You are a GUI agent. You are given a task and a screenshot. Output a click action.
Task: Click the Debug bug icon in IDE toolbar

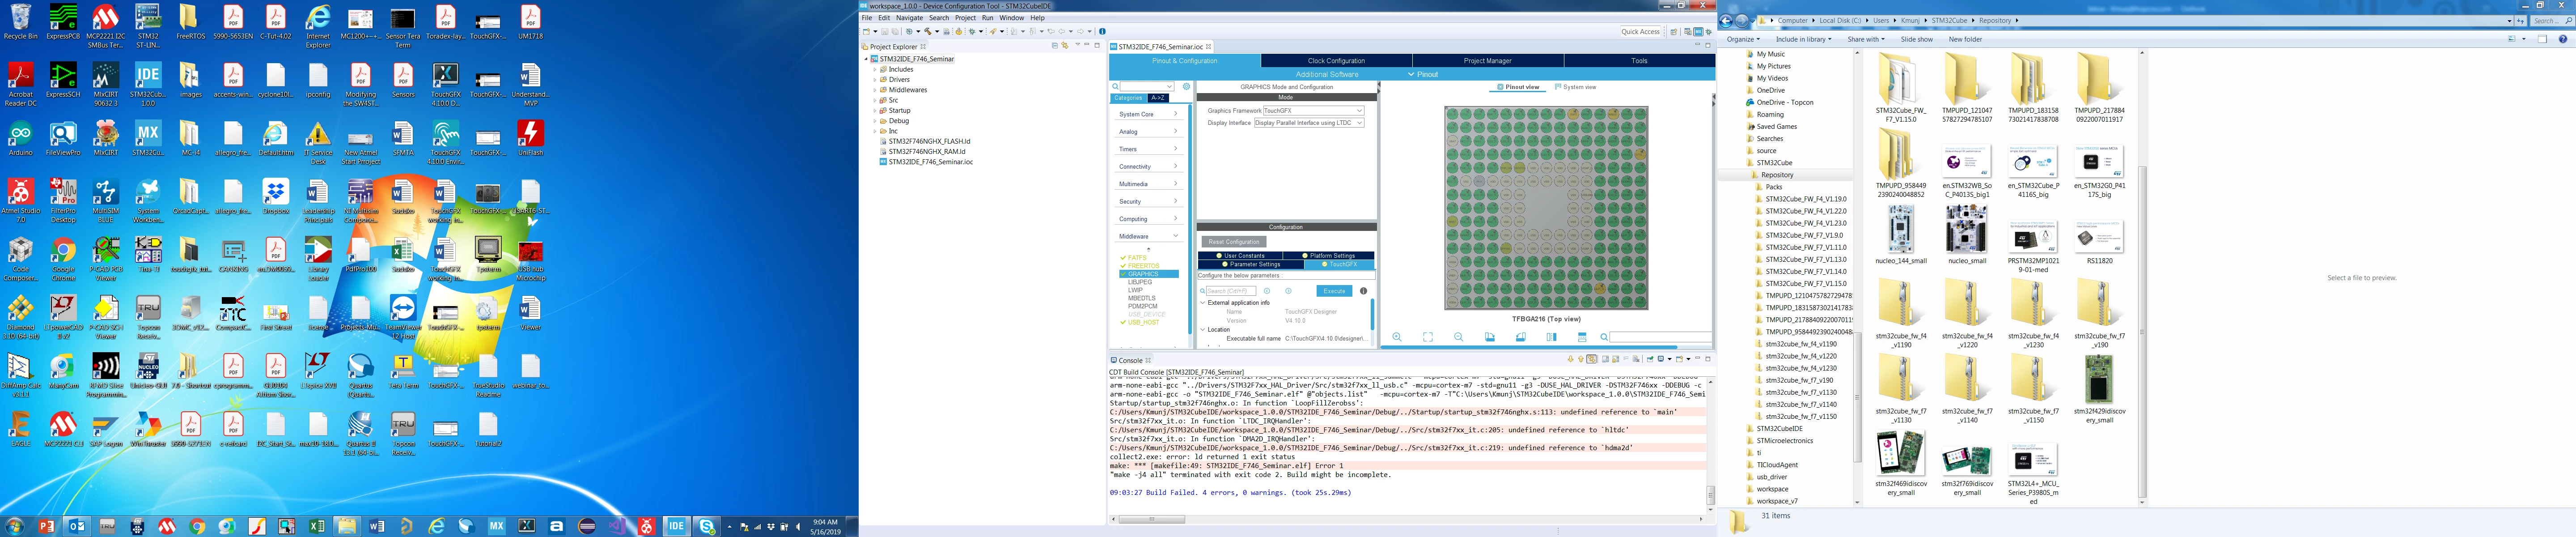(971, 32)
